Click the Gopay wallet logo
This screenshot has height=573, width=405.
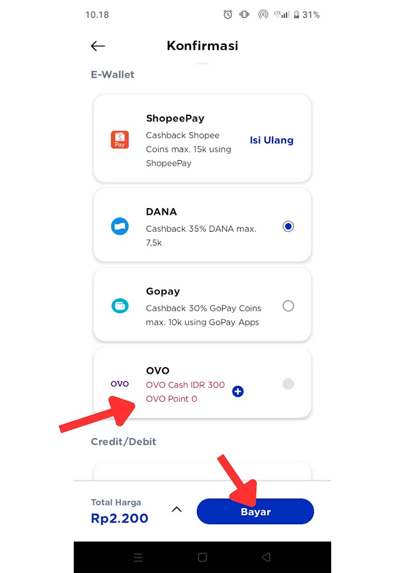point(120,306)
